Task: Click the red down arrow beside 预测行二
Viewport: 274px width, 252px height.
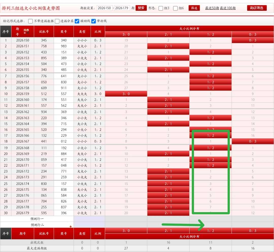Action: click(71, 226)
